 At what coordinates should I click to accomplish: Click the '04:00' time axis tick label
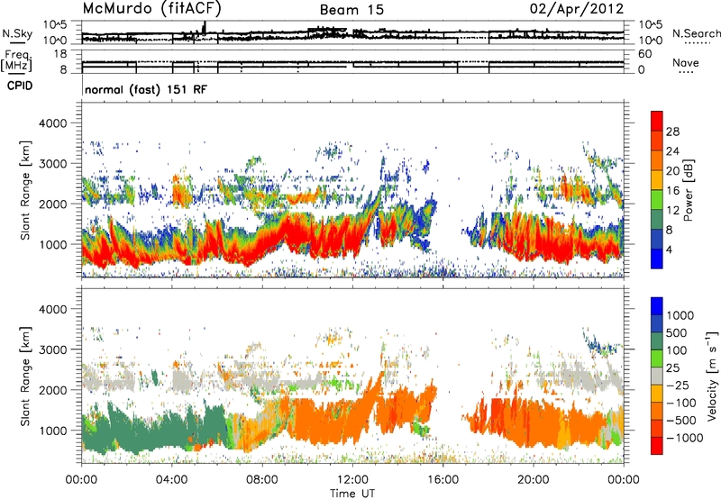(172, 480)
